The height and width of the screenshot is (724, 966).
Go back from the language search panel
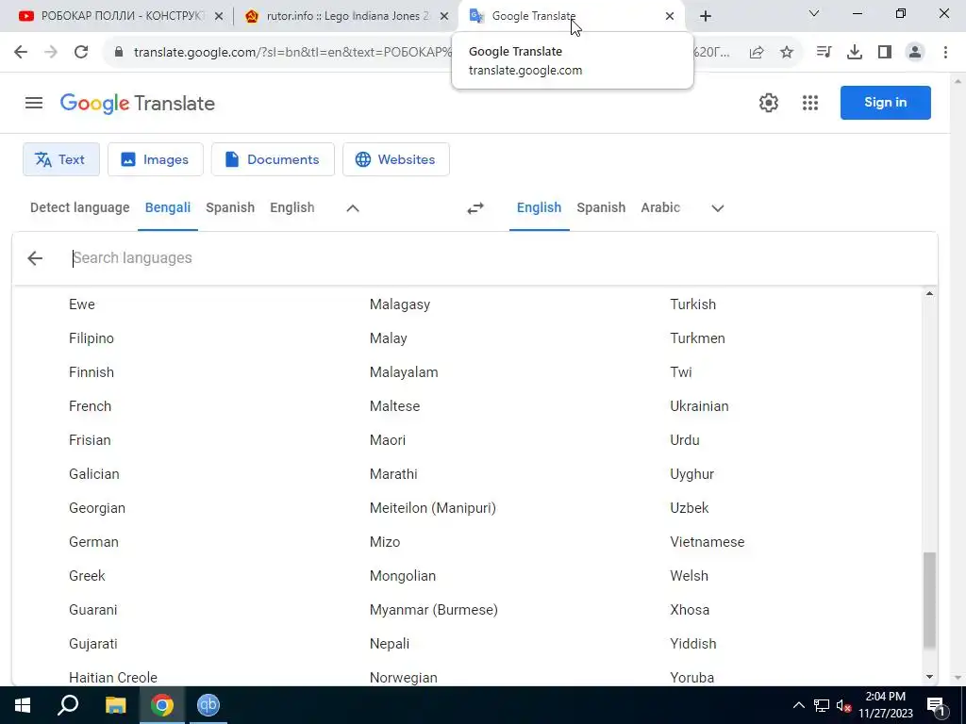pos(35,258)
